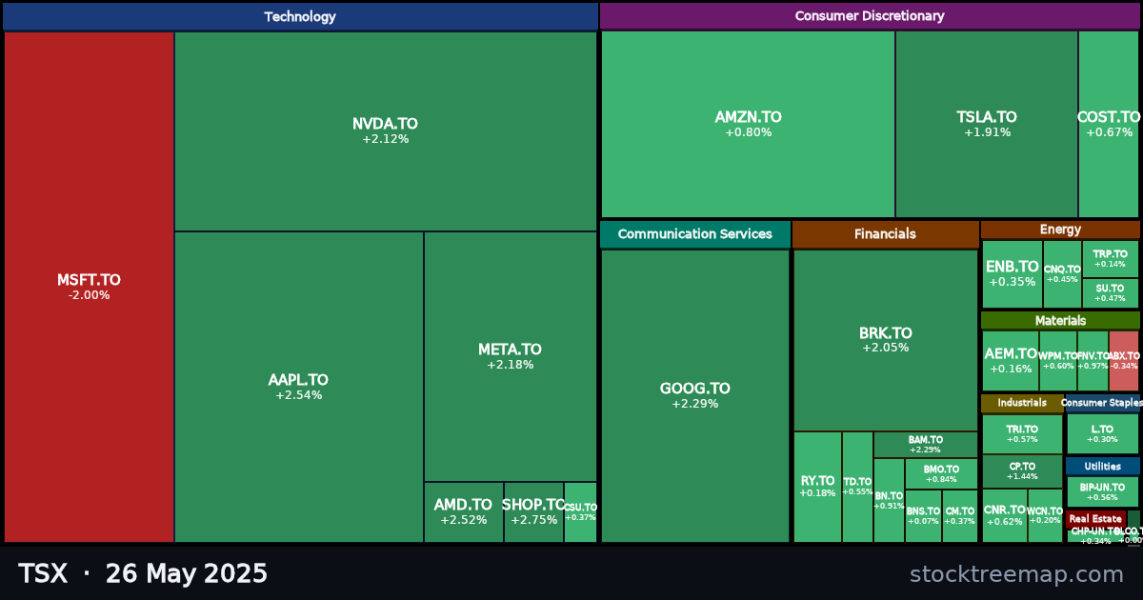
Task: Open the BMO.TO +0.84% tile
Action: pyautogui.click(x=941, y=473)
